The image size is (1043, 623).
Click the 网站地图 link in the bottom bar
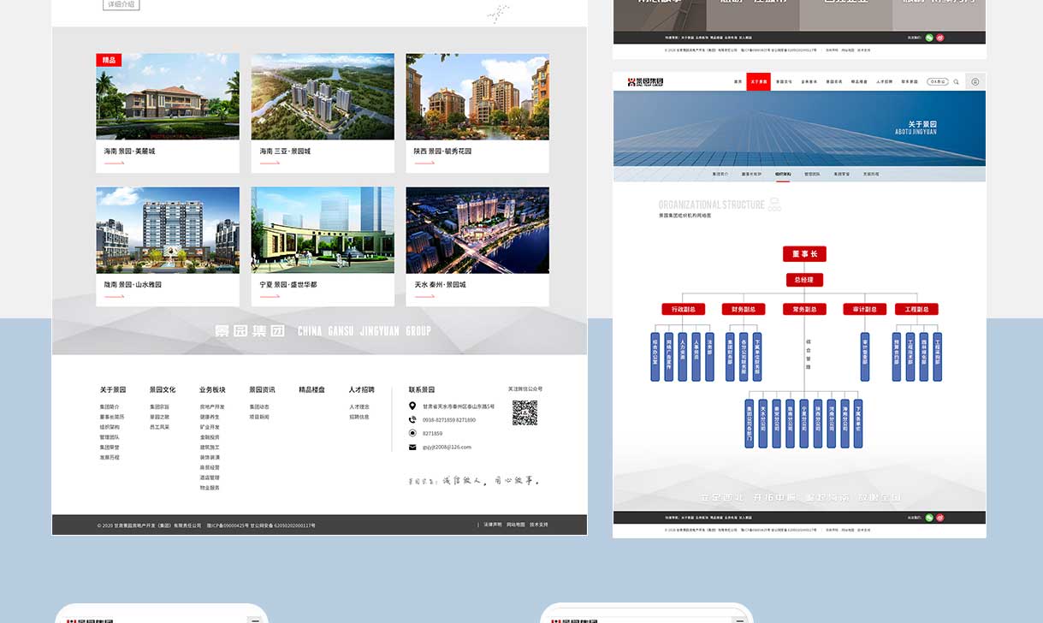tap(516, 525)
